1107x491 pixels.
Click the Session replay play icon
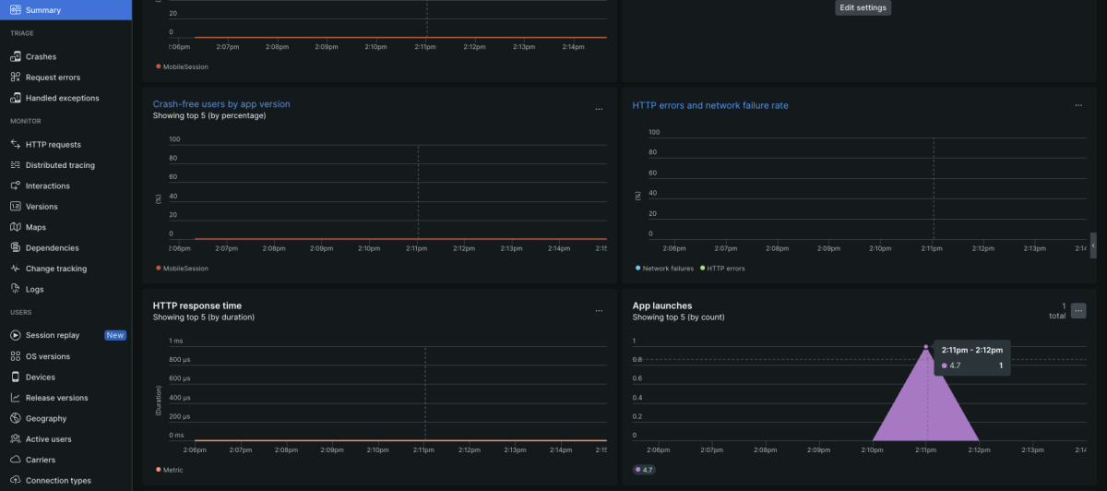coord(16,335)
